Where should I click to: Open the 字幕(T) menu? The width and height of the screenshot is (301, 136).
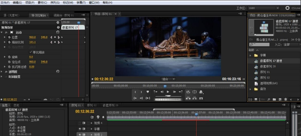tap(81, 3)
